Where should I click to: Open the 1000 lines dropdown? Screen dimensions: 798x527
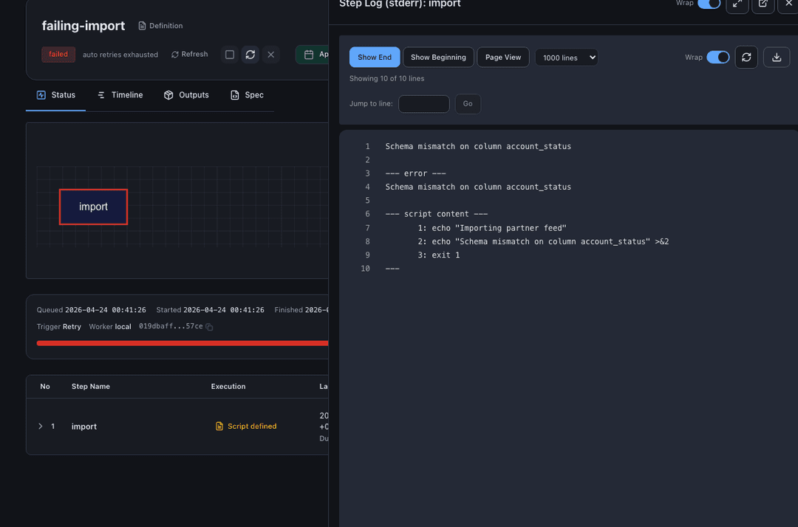[x=567, y=58]
